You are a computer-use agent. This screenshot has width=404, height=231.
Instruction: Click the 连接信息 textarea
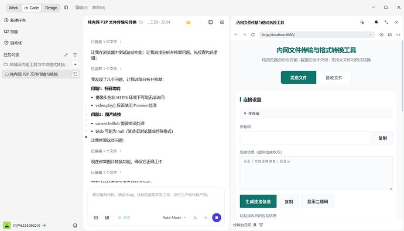click(x=316, y=173)
